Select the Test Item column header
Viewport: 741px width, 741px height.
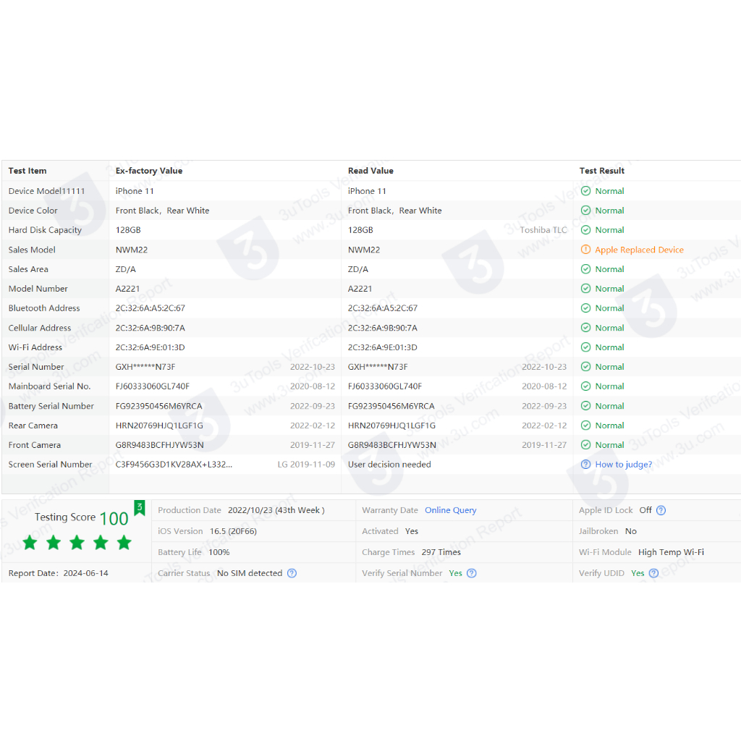click(27, 171)
